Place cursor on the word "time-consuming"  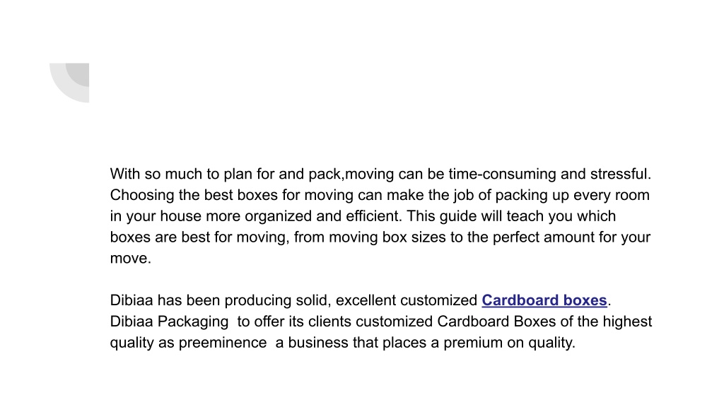click(502, 174)
